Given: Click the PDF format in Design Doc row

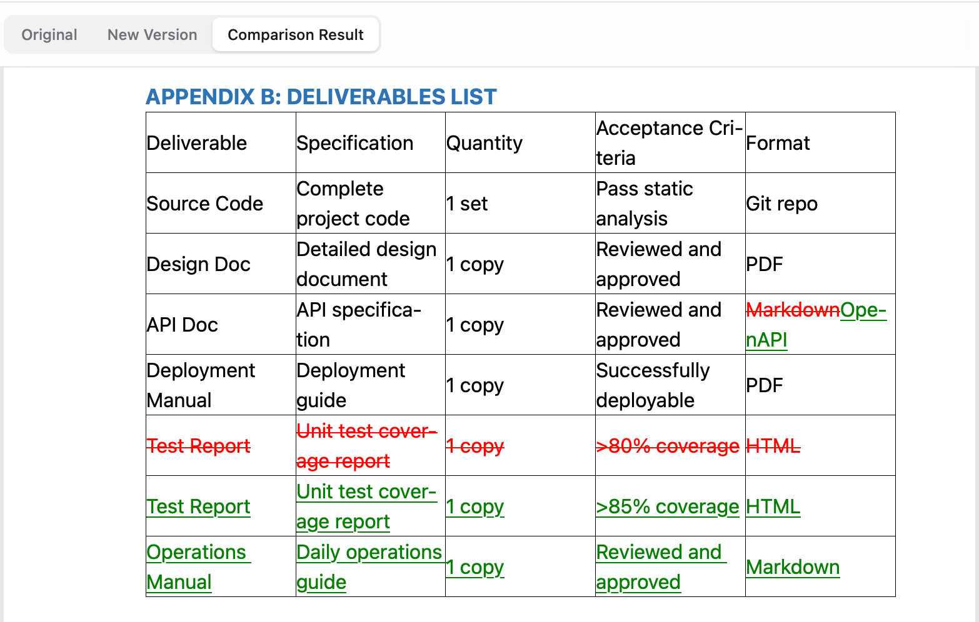Looking at the screenshot, I should [x=820, y=264].
